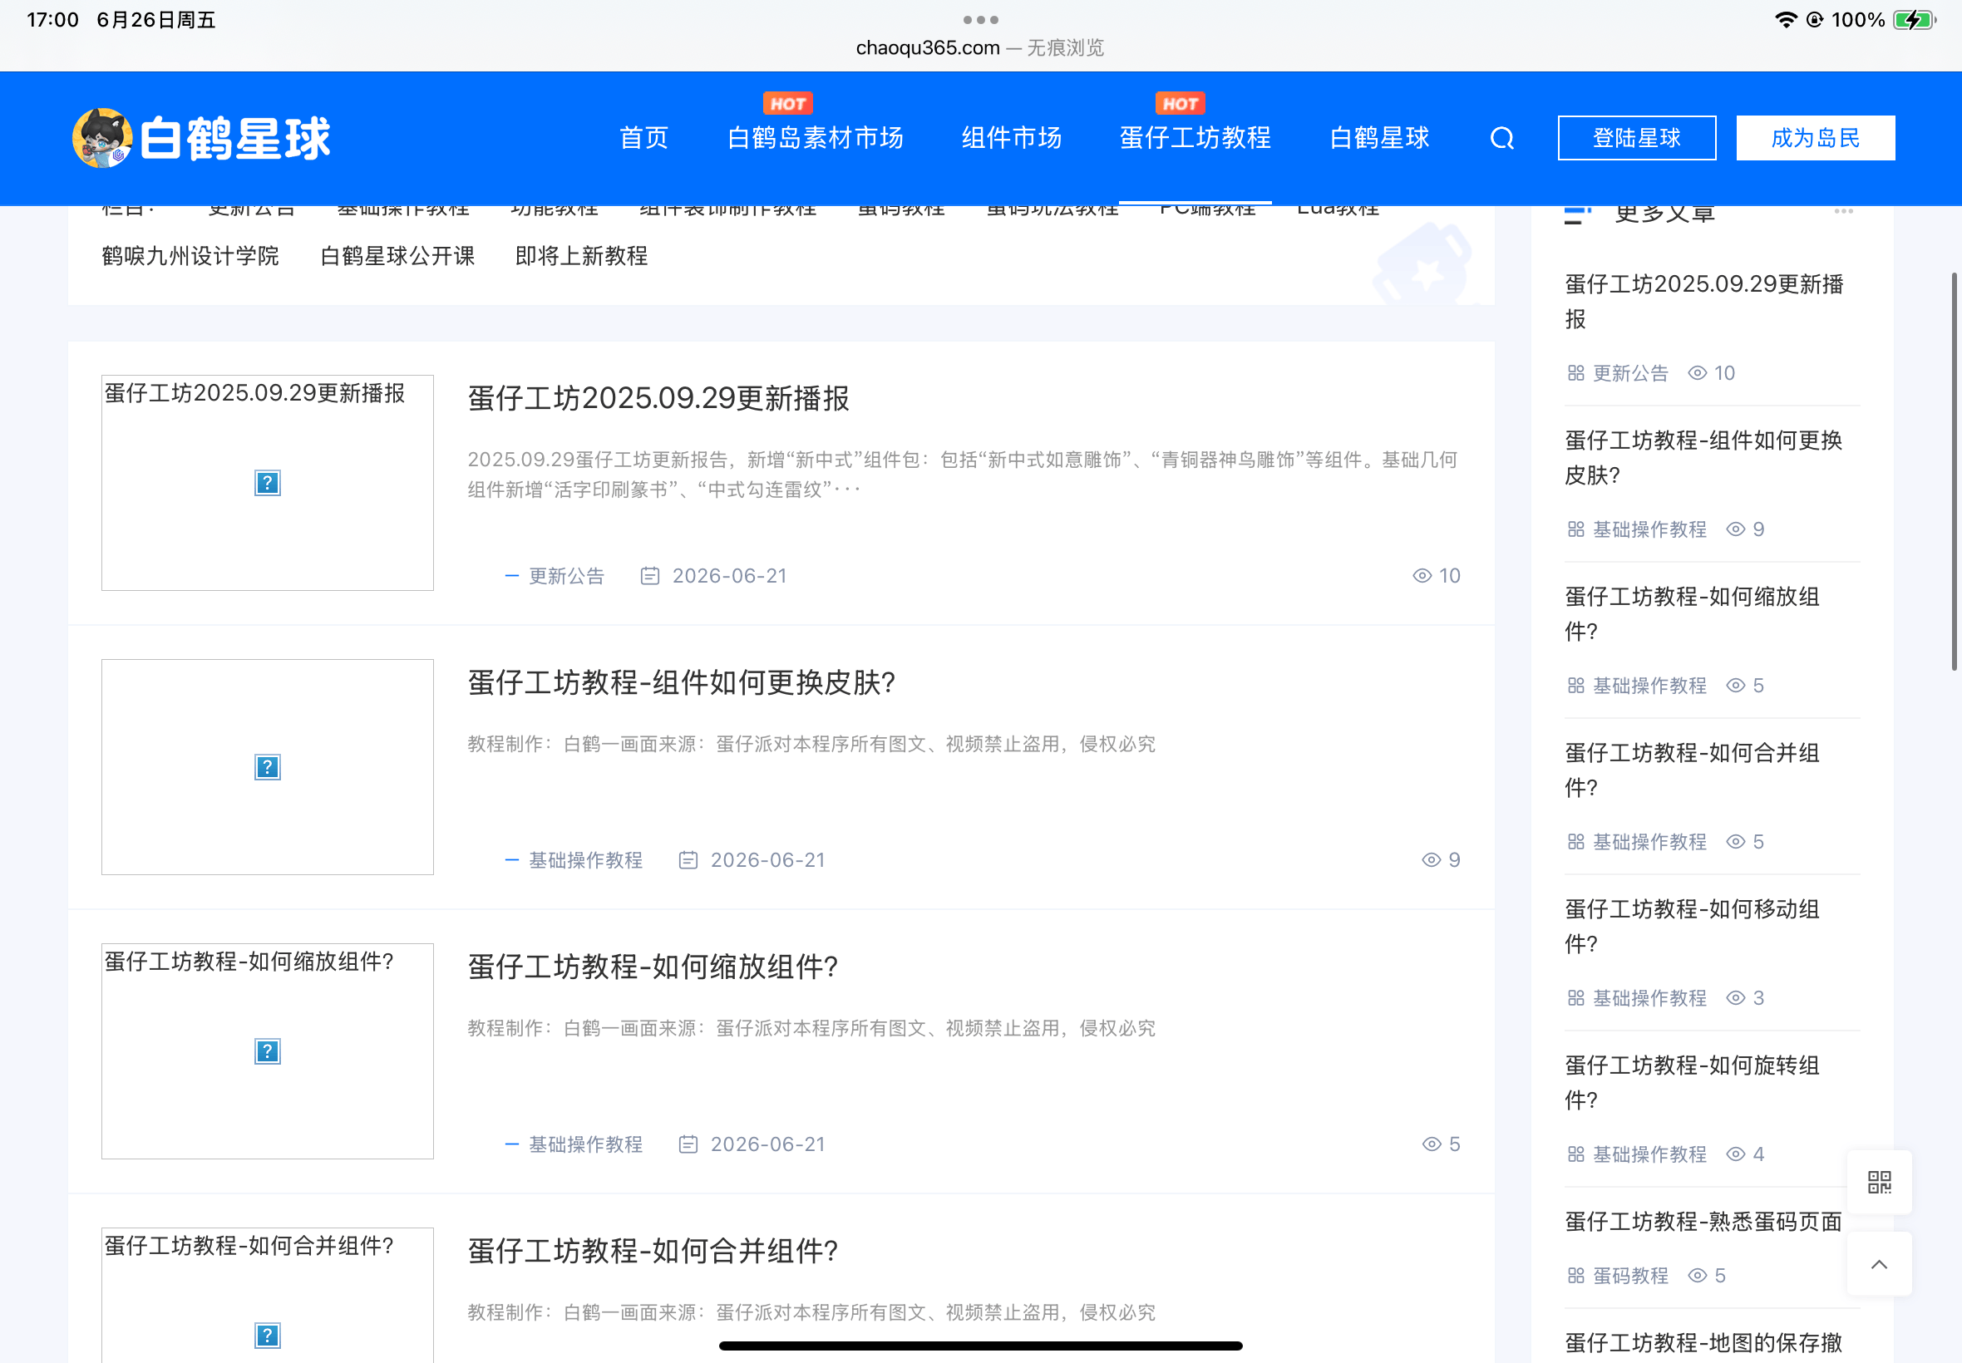Click eye view icon for 更换皮肤 article
The image size is (1962, 1363).
point(1432,860)
